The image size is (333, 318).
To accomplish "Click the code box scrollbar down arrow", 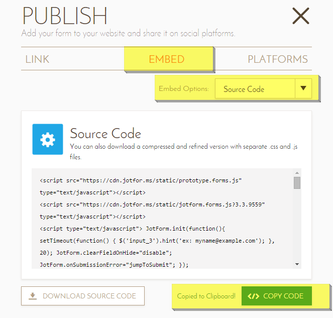I will 297,264.
